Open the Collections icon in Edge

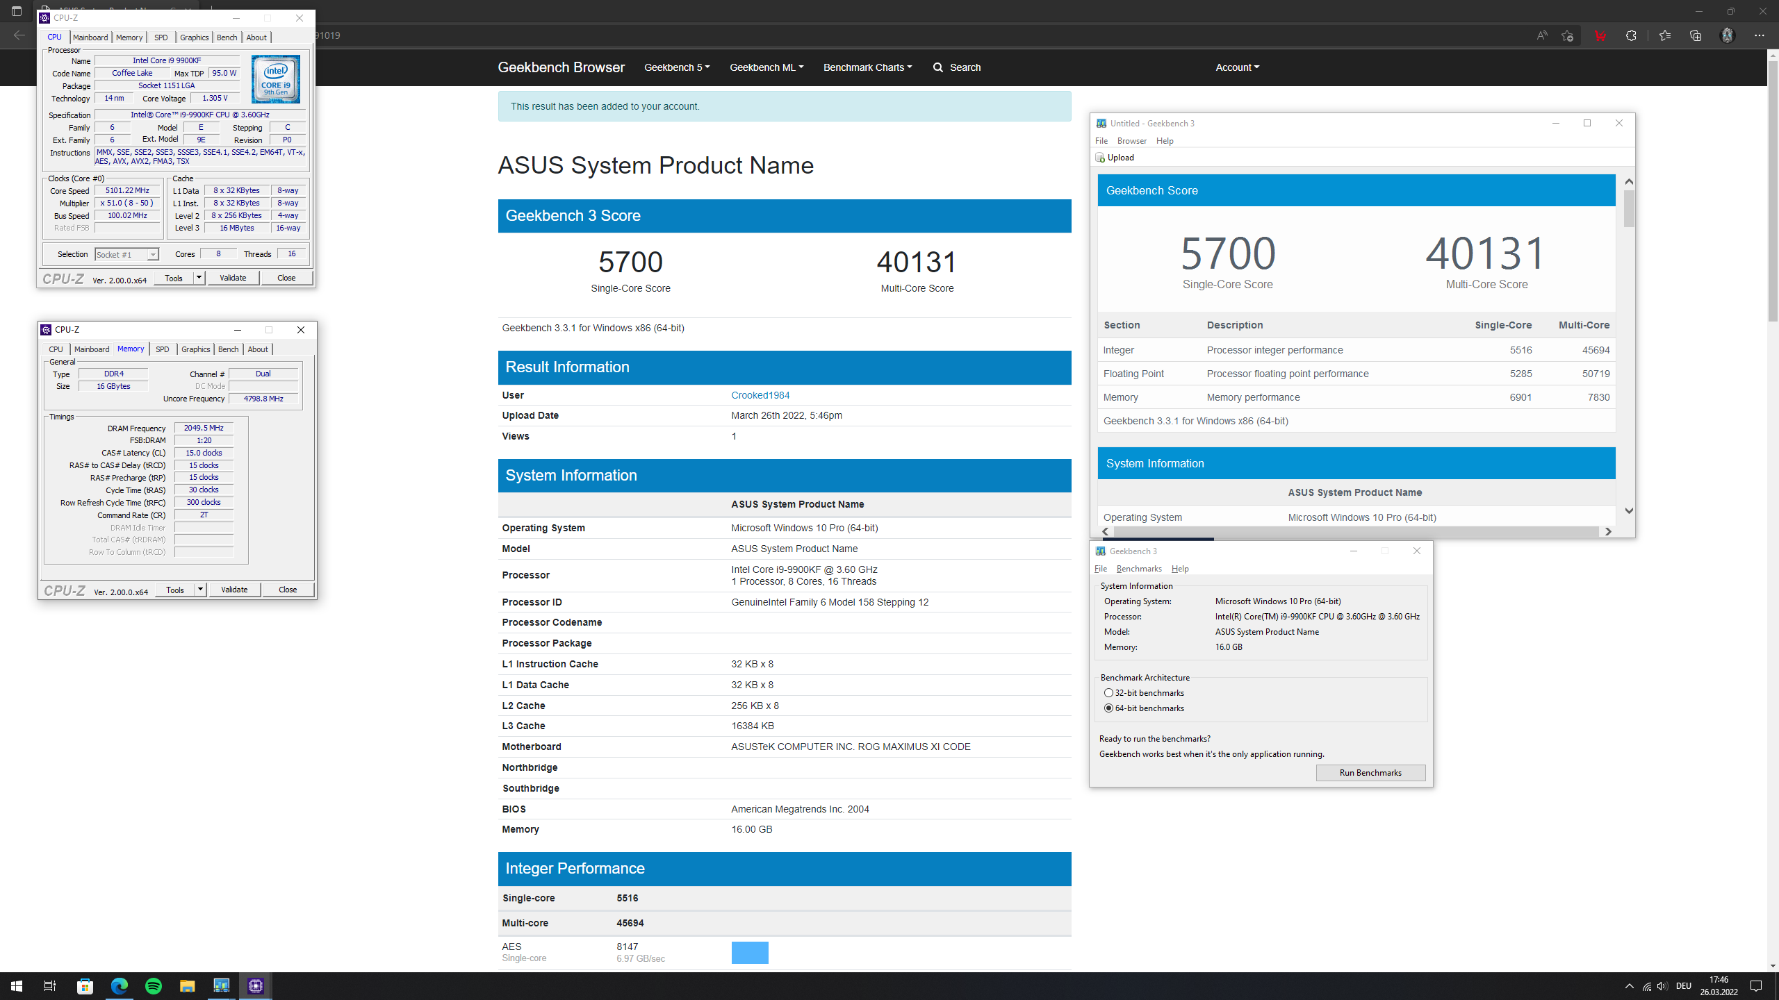pos(1696,35)
